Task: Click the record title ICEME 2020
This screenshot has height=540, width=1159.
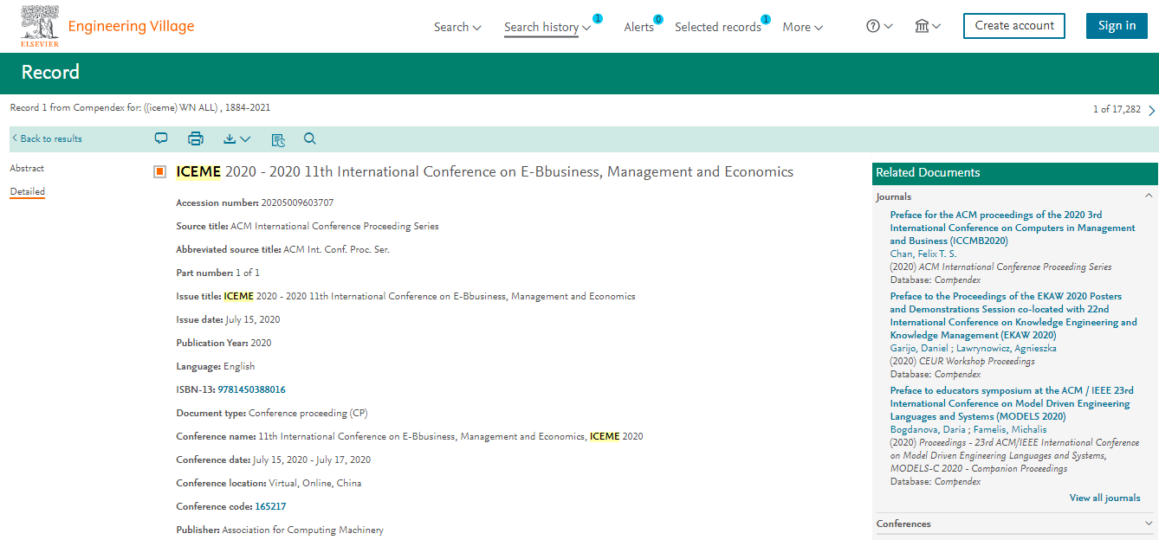Action: [484, 171]
